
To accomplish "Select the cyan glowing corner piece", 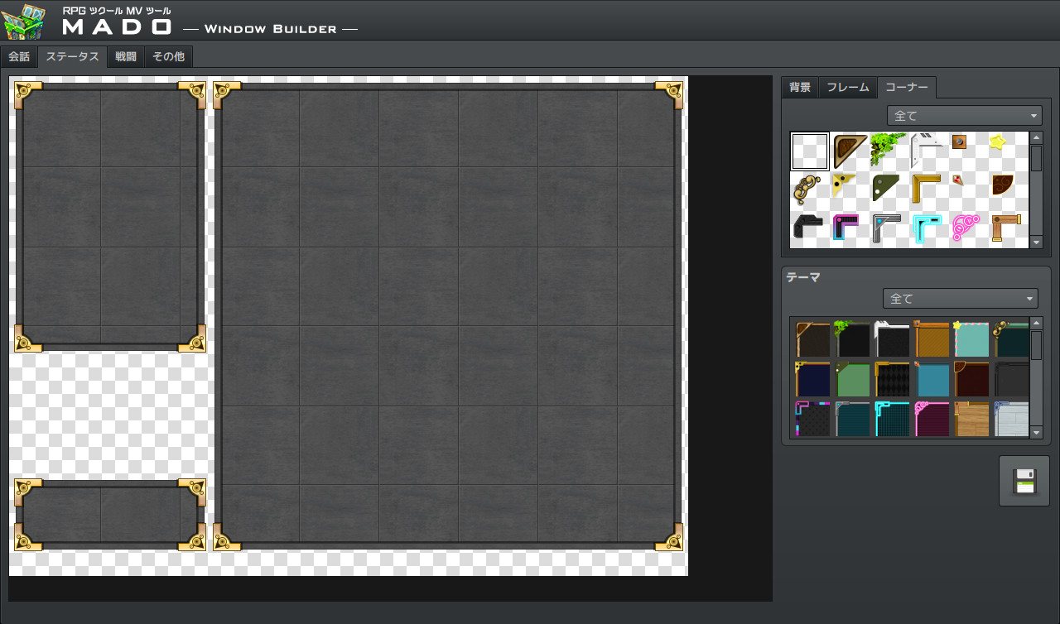I will pyautogui.click(x=925, y=226).
